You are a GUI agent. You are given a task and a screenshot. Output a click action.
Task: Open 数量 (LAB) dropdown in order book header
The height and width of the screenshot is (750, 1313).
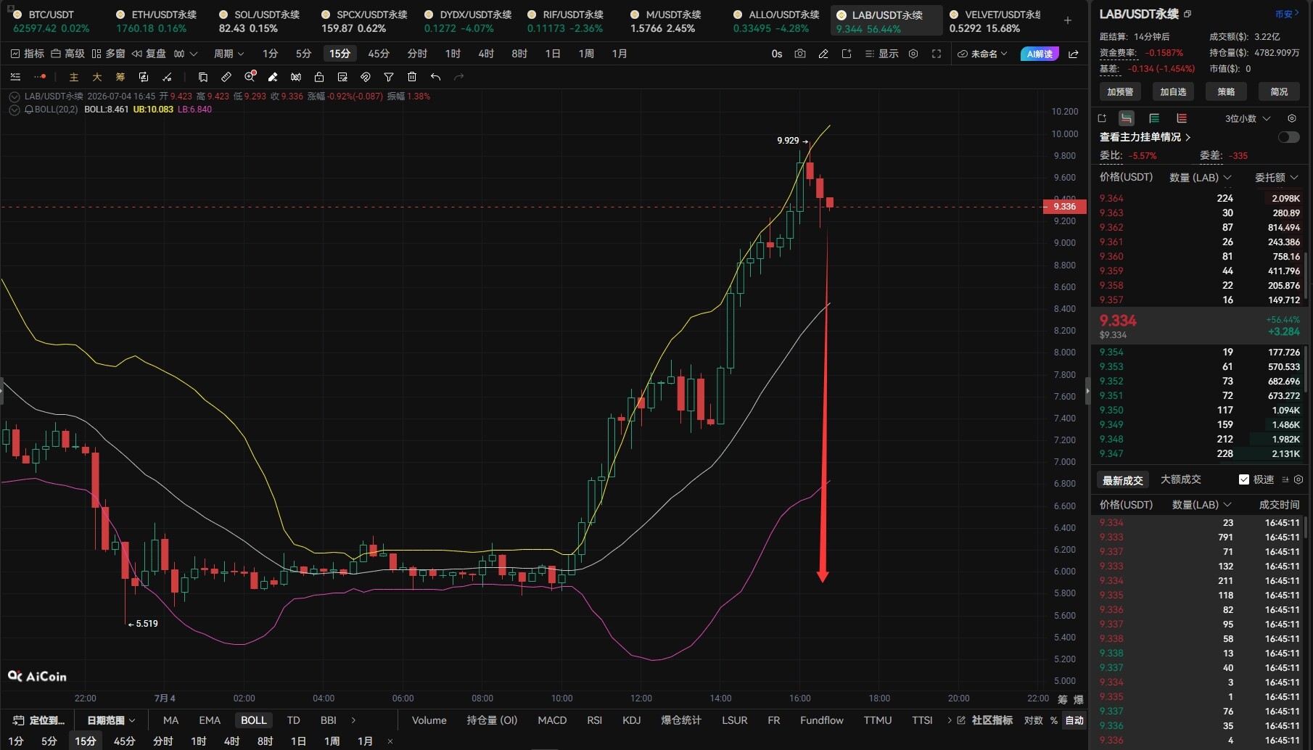(1201, 177)
